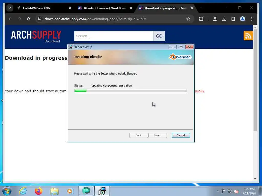Toggle the browser side panel
Image resolution: width=262 pixels, height=196 pixels.
(233, 19)
